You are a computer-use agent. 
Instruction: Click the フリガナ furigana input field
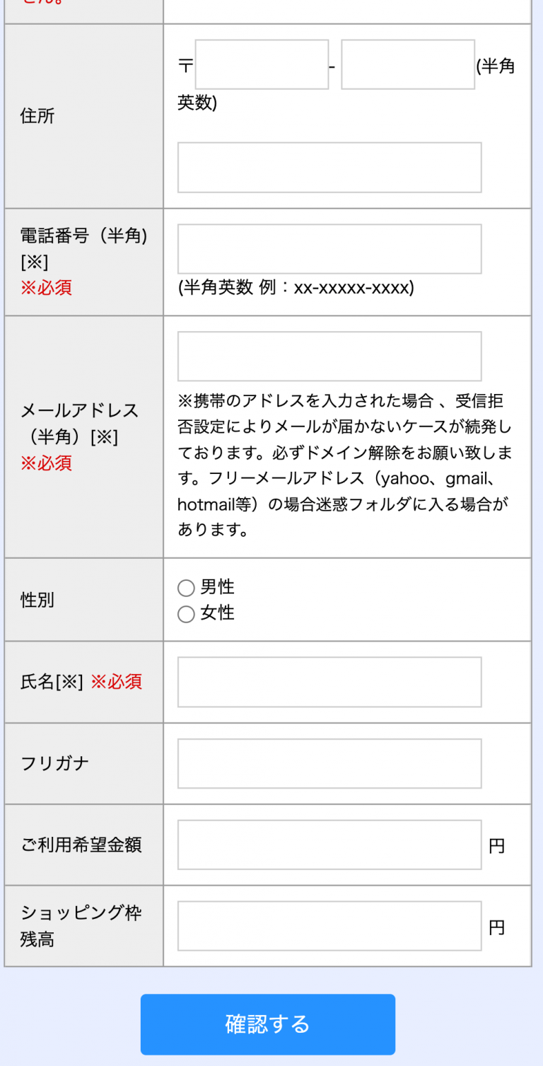(x=329, y=763)
